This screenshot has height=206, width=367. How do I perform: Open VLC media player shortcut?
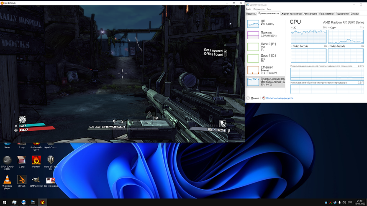pos(7,182)
